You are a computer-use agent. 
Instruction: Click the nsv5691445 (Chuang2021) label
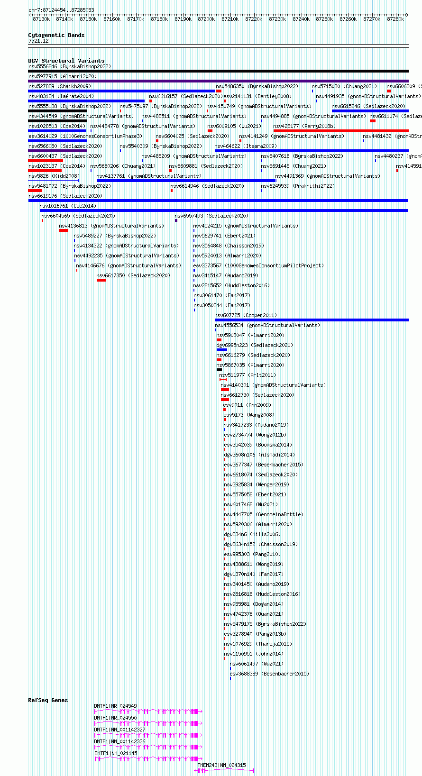(294, 166)
